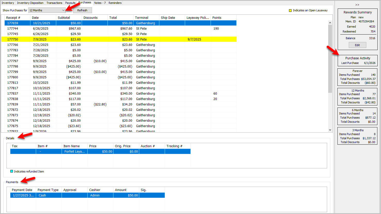The width and height of the screenshot is (381, 214).
Task: Click the Tracking # column header
Action: [x=178, y=146]
